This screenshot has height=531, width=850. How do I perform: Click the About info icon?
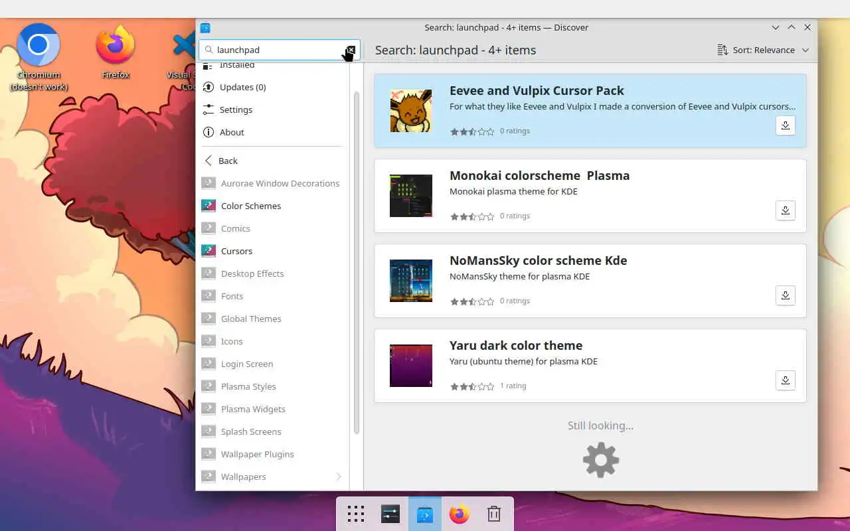click(x=209, y=132)
